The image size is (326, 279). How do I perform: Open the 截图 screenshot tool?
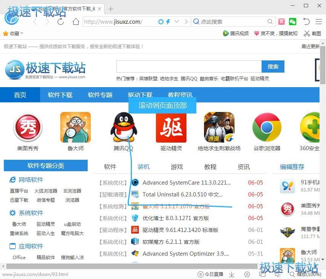(x=312, y=33)
